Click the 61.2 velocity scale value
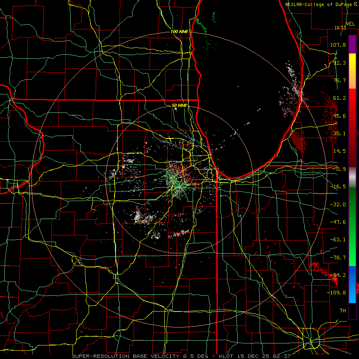The width and height of the screenshot is (359, 359). (x=339, y=98)
